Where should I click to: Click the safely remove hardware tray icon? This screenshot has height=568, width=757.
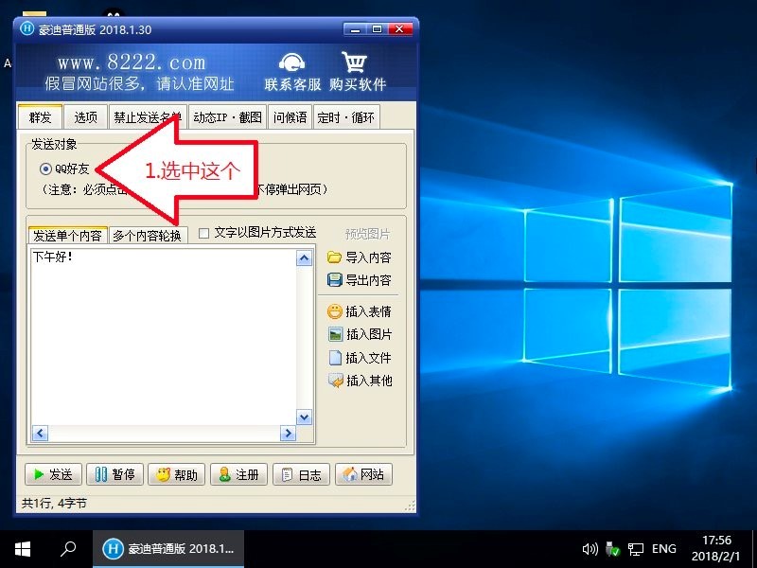612,549
